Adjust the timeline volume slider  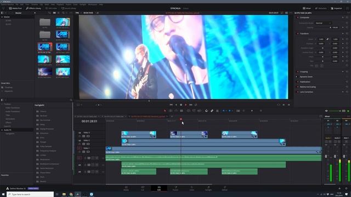(x=335, y=111)
